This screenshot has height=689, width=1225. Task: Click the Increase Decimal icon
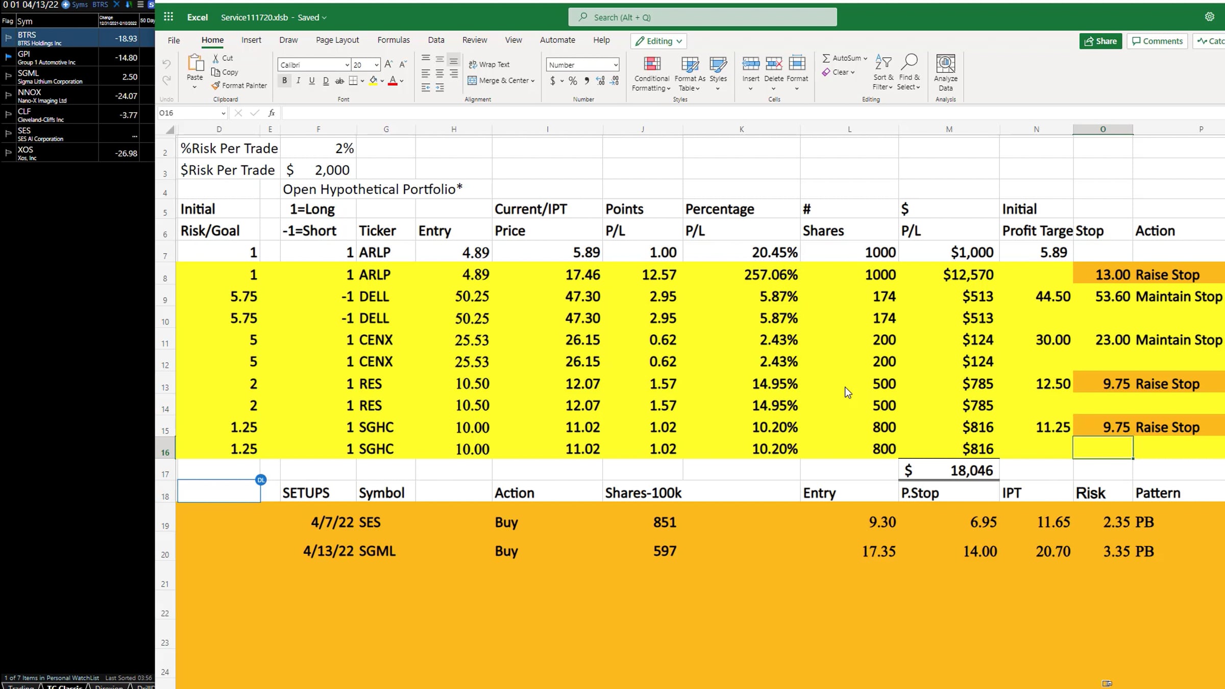point(601,81)
